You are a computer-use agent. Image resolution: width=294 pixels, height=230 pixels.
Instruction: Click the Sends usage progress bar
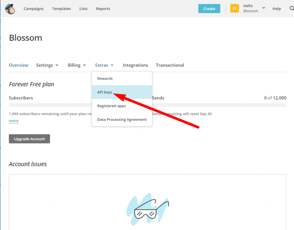[219, 105]
